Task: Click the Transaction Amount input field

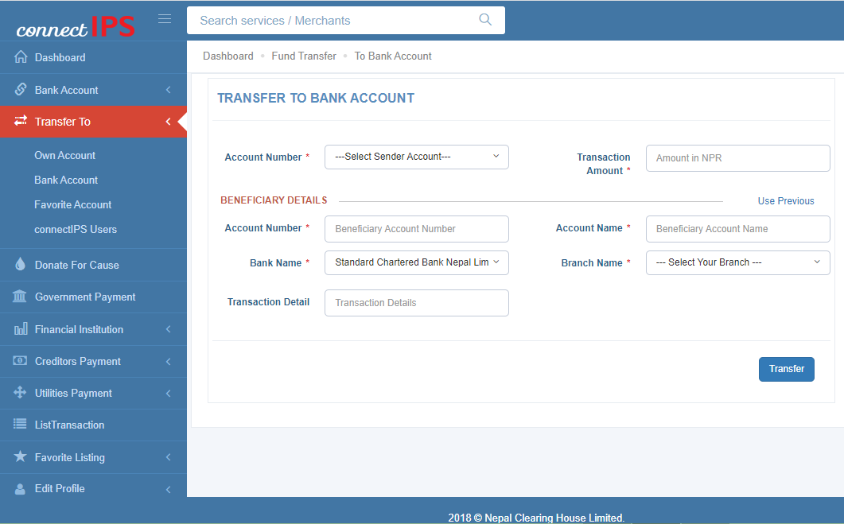Action: (737, 158)
